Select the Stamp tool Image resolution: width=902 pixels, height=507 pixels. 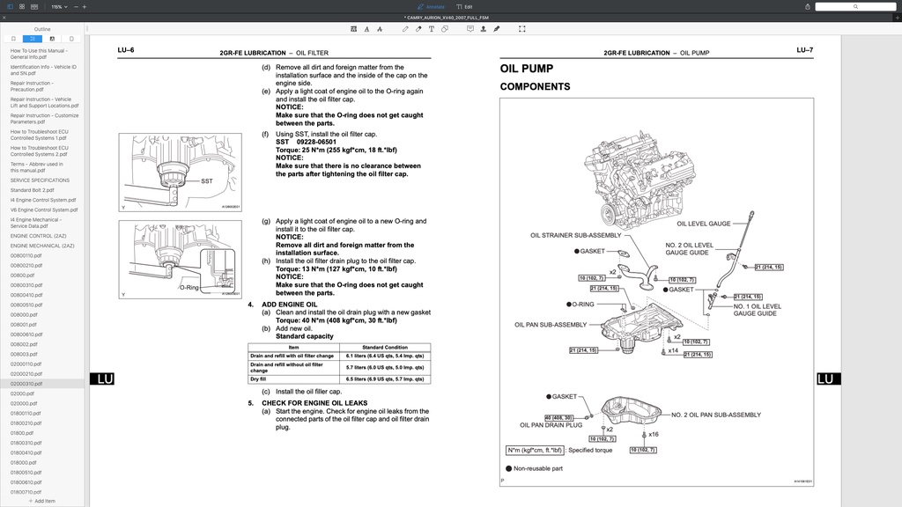click(x=484, y=29)
